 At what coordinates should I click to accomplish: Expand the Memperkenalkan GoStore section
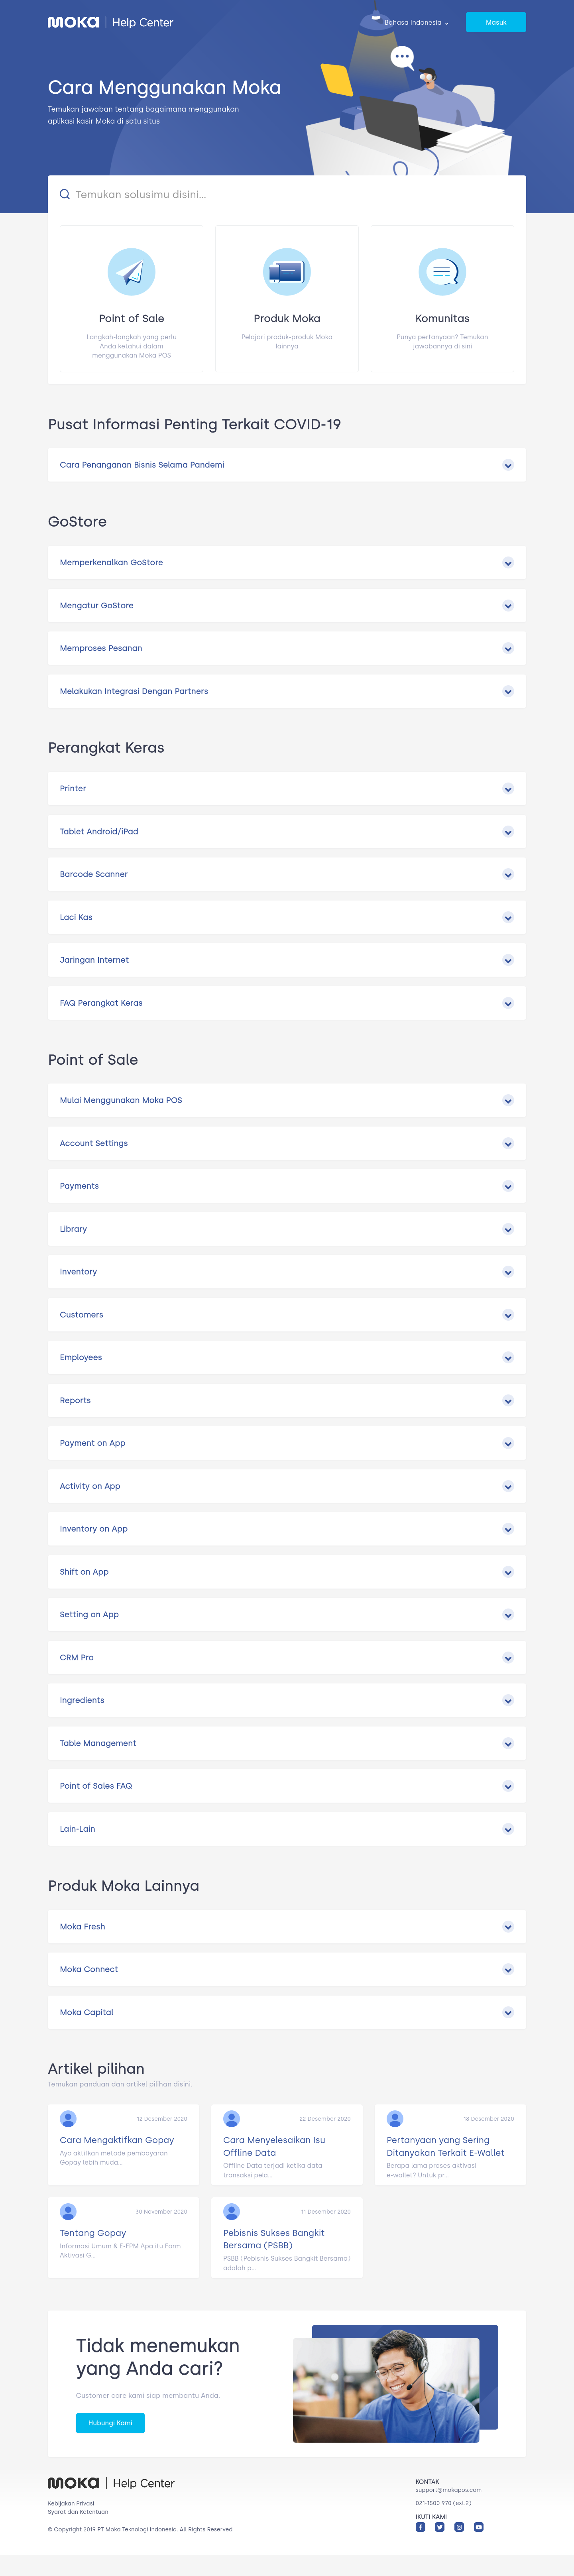point(287,562)
